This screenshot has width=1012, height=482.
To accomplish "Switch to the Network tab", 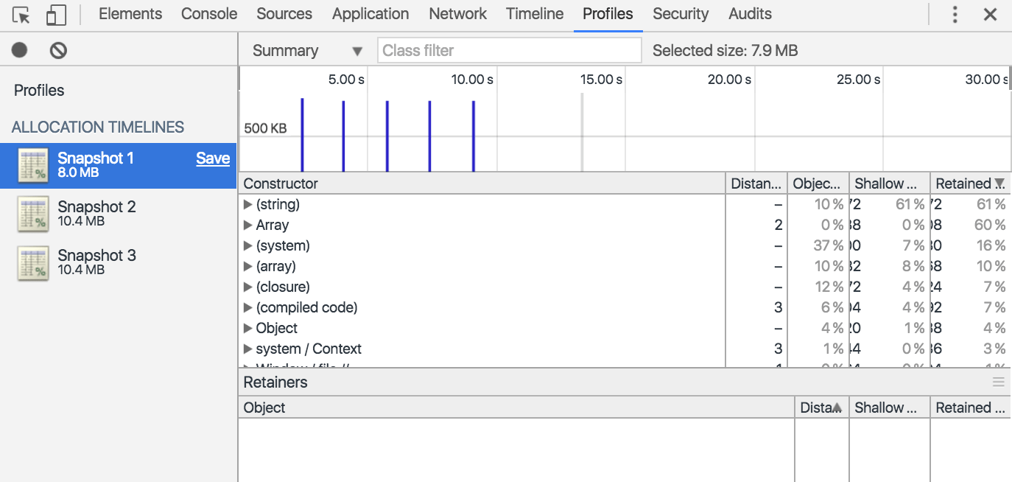I will 457,14.
